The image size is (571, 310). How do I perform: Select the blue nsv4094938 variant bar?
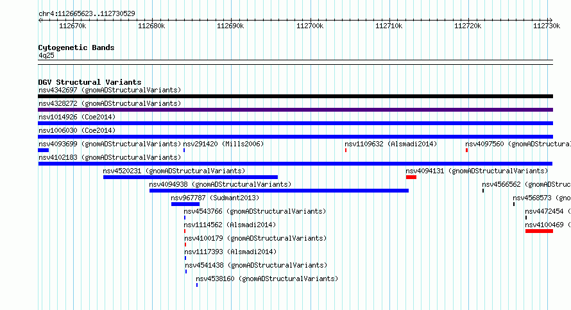pyautogui.click(x=279, y=191)
